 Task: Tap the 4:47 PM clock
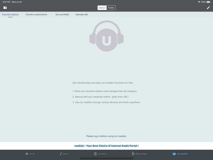(x=6, y=2)
